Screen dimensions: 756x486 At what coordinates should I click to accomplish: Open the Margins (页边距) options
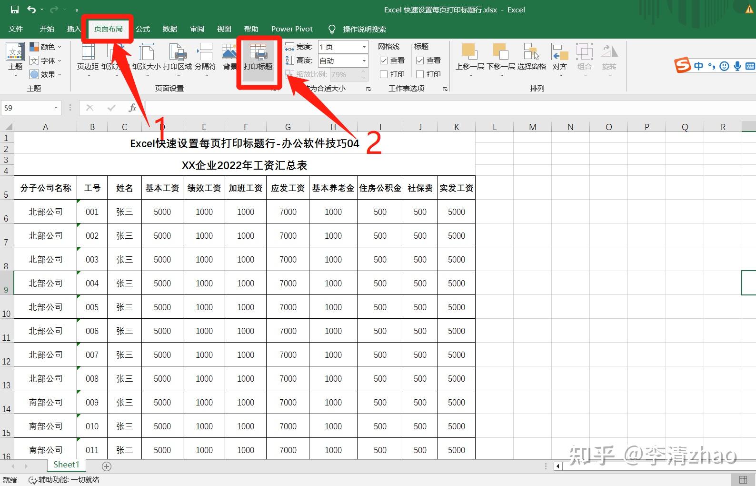(x=88, y=60)
